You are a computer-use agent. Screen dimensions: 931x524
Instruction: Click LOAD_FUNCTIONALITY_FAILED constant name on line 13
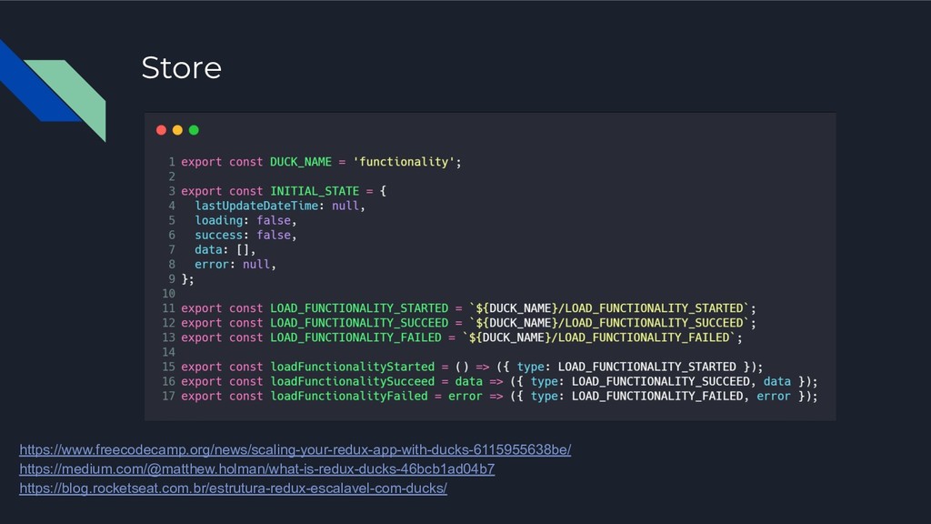click(x=355, y=338)
